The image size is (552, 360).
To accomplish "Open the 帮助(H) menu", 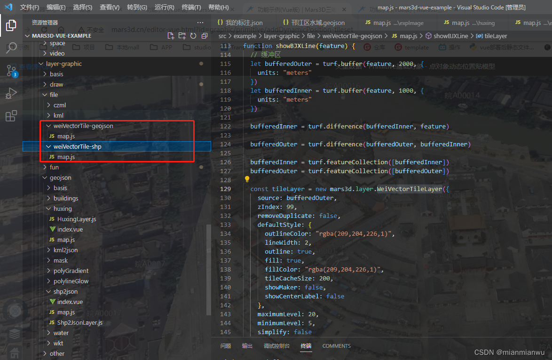I will coord(219,8).
